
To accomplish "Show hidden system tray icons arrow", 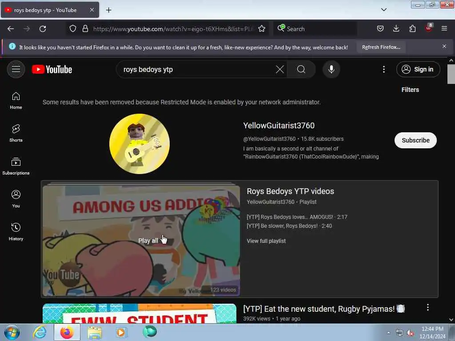I will (x=388, y=333).
